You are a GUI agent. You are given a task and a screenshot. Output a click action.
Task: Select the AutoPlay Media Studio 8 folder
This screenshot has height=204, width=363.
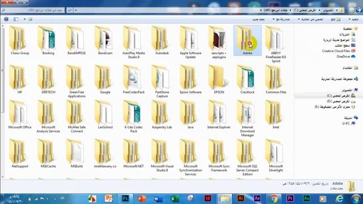pyautogui.click(x=134, y=42)
